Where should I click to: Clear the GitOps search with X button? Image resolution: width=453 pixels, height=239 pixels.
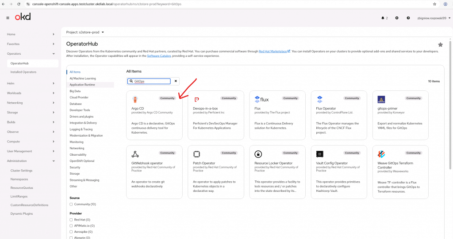[x=176, y=81]
